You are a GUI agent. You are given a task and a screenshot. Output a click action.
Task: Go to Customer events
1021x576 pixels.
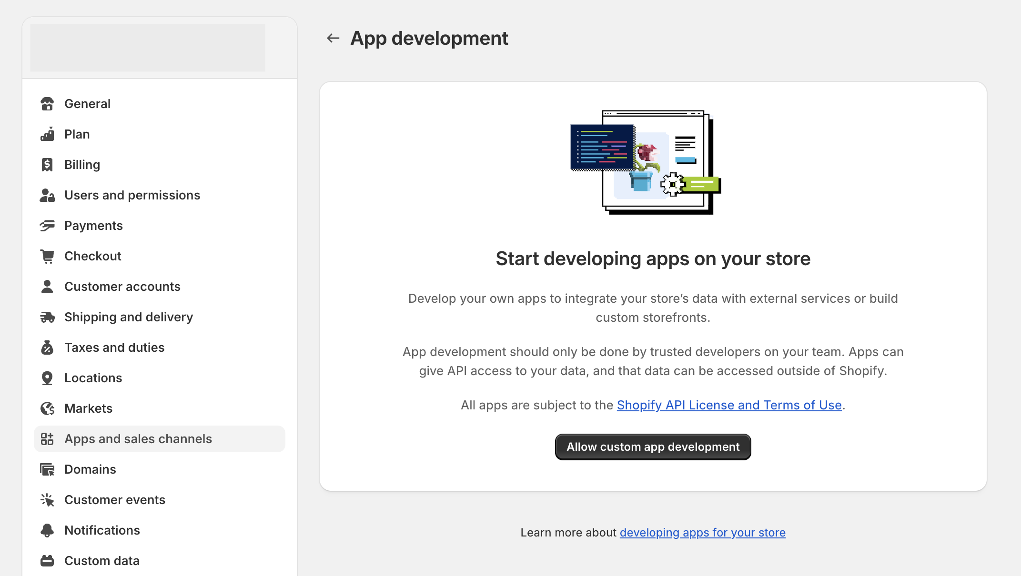[160, 500]
